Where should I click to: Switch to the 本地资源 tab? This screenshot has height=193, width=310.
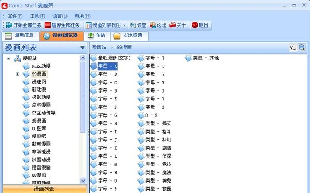click(x=129, y=36)
